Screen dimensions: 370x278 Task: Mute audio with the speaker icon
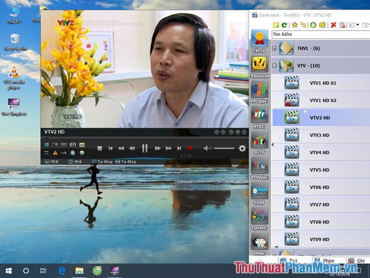point(207,148)
